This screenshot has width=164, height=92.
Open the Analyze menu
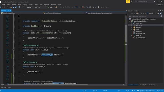(46, 5)
